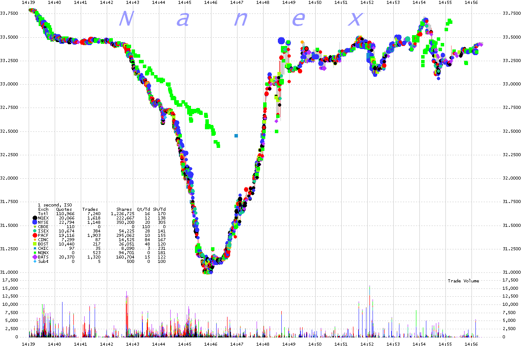This screenshot has width=521, height=347.
Task: Click NQEX quotes value 20,066
Action: tap(66, 218)
